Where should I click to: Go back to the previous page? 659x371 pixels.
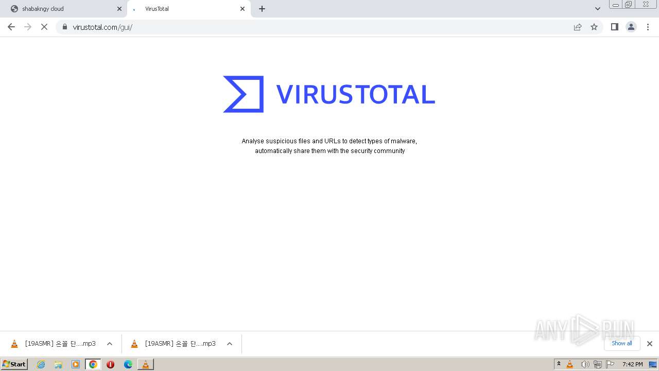click(11, 27)
